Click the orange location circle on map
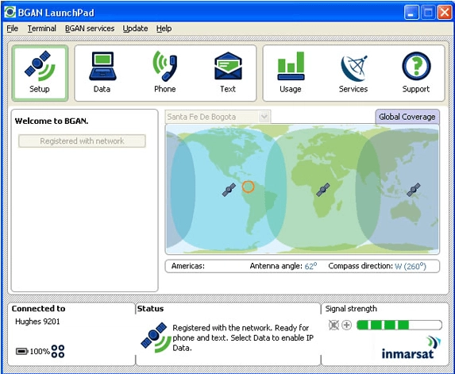The width and height of the screenshot is (455, 374). click(248, 187)
